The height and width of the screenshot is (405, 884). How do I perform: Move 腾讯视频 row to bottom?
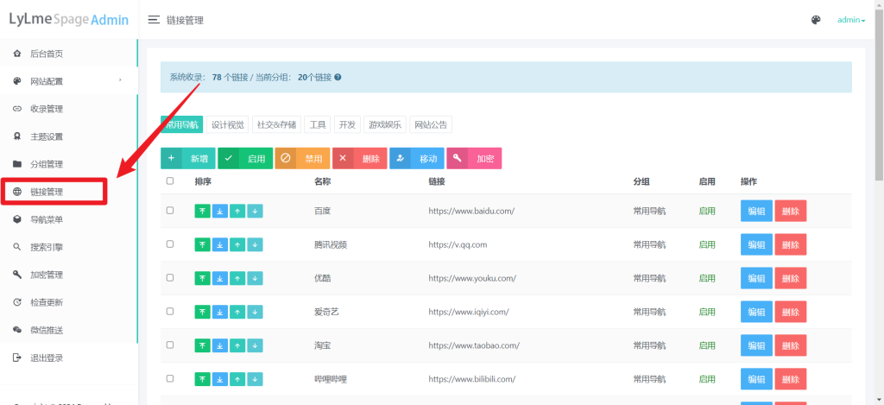pos(220,244)
